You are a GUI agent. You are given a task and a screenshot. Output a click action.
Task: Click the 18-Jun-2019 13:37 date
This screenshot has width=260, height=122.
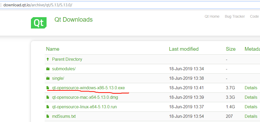[x=186, y=107]
